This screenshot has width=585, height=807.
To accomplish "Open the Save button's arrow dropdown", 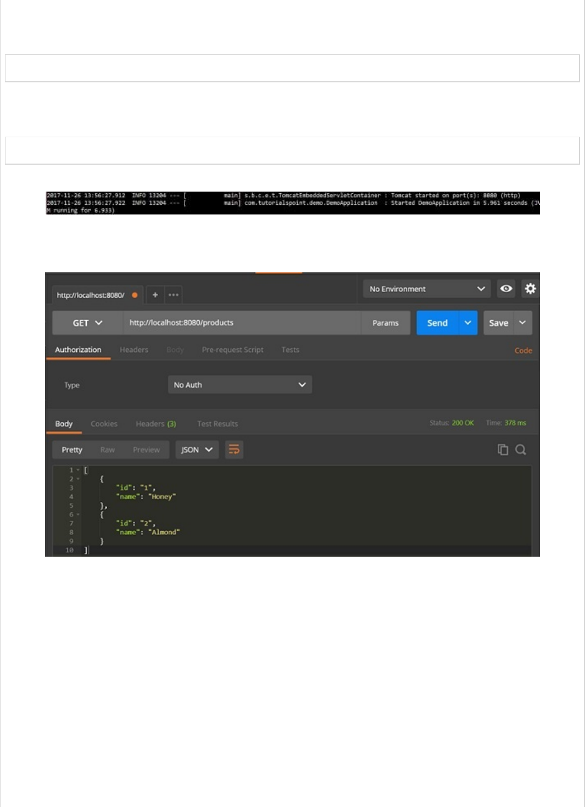I will (522, 323).
